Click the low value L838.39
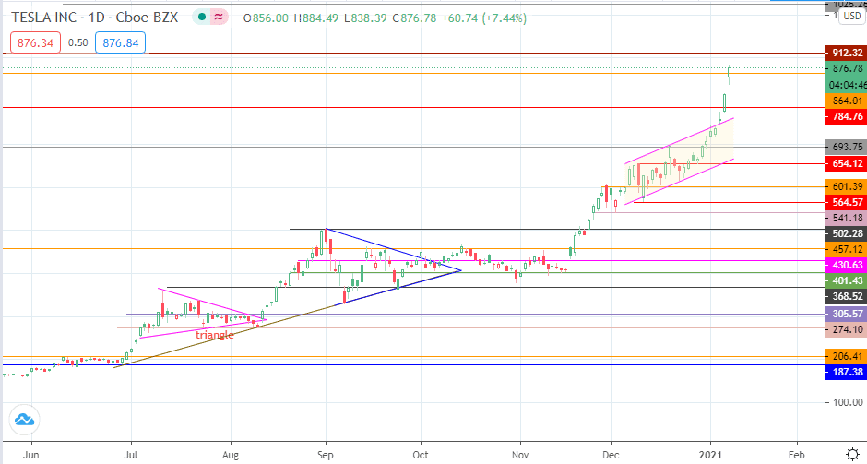The width and height of the screenshot is (867, 464). pos(365,18)
